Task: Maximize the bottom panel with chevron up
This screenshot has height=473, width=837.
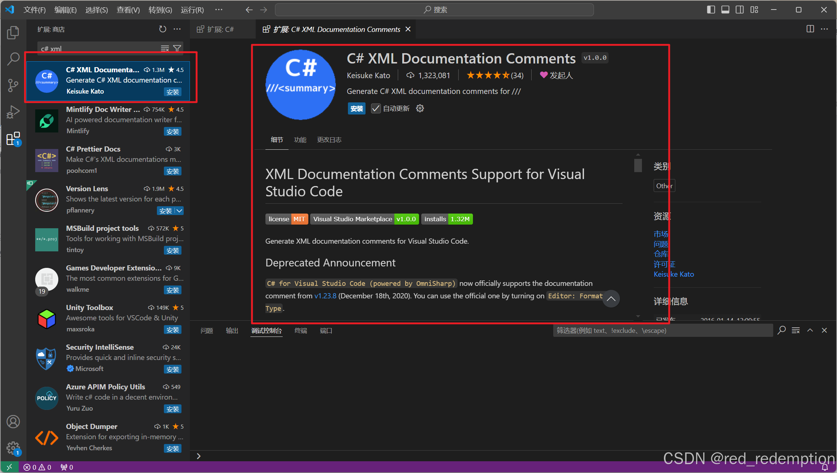Action: click(x=810, y=330)
